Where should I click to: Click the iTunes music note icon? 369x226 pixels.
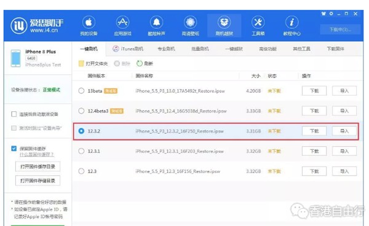point(116,49)
